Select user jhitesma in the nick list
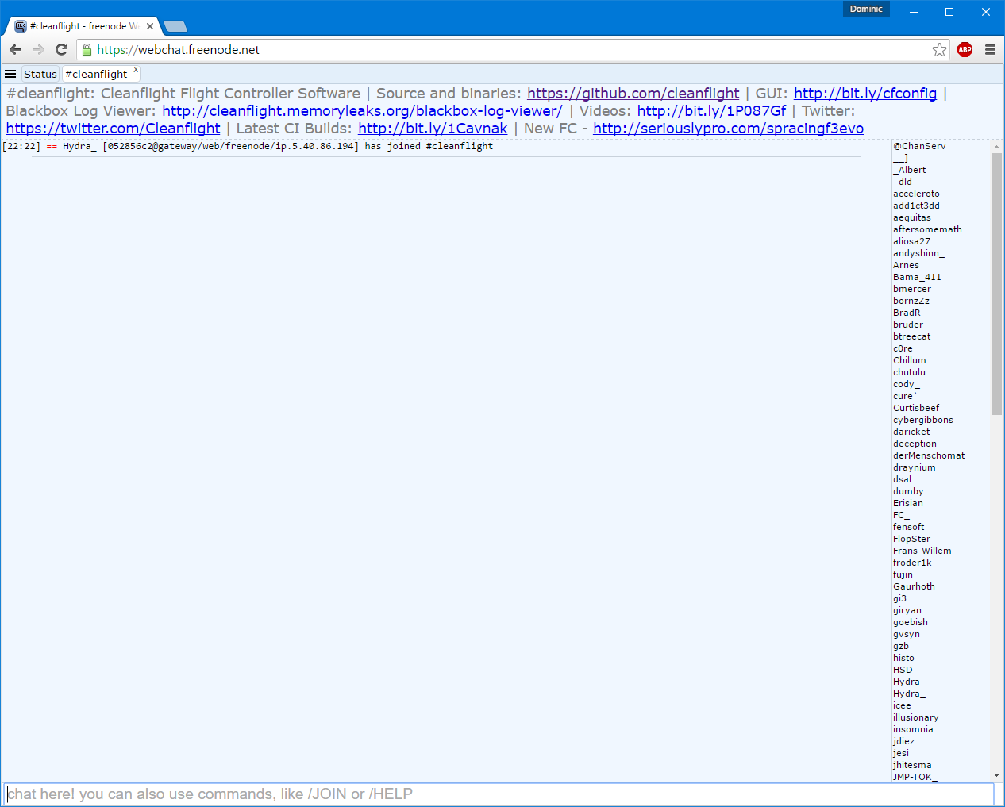 point(912,765)
